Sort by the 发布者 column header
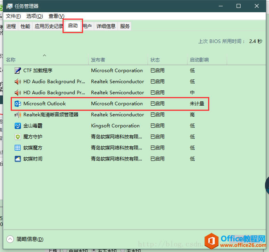The height and width of the screenshot is (252, 269). [98, 60]
